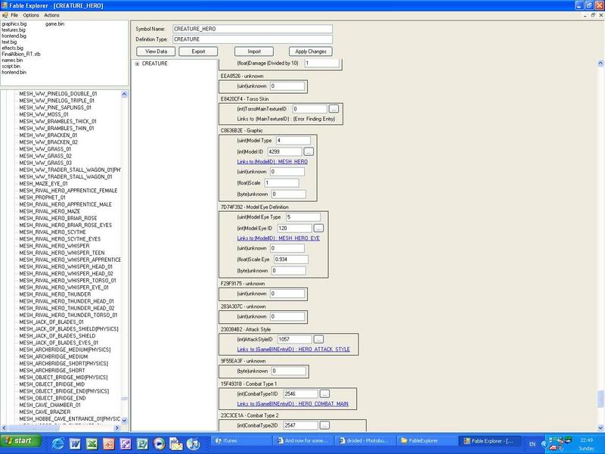
Task: Open the Actions menu
Action: [x=51, y=15]
